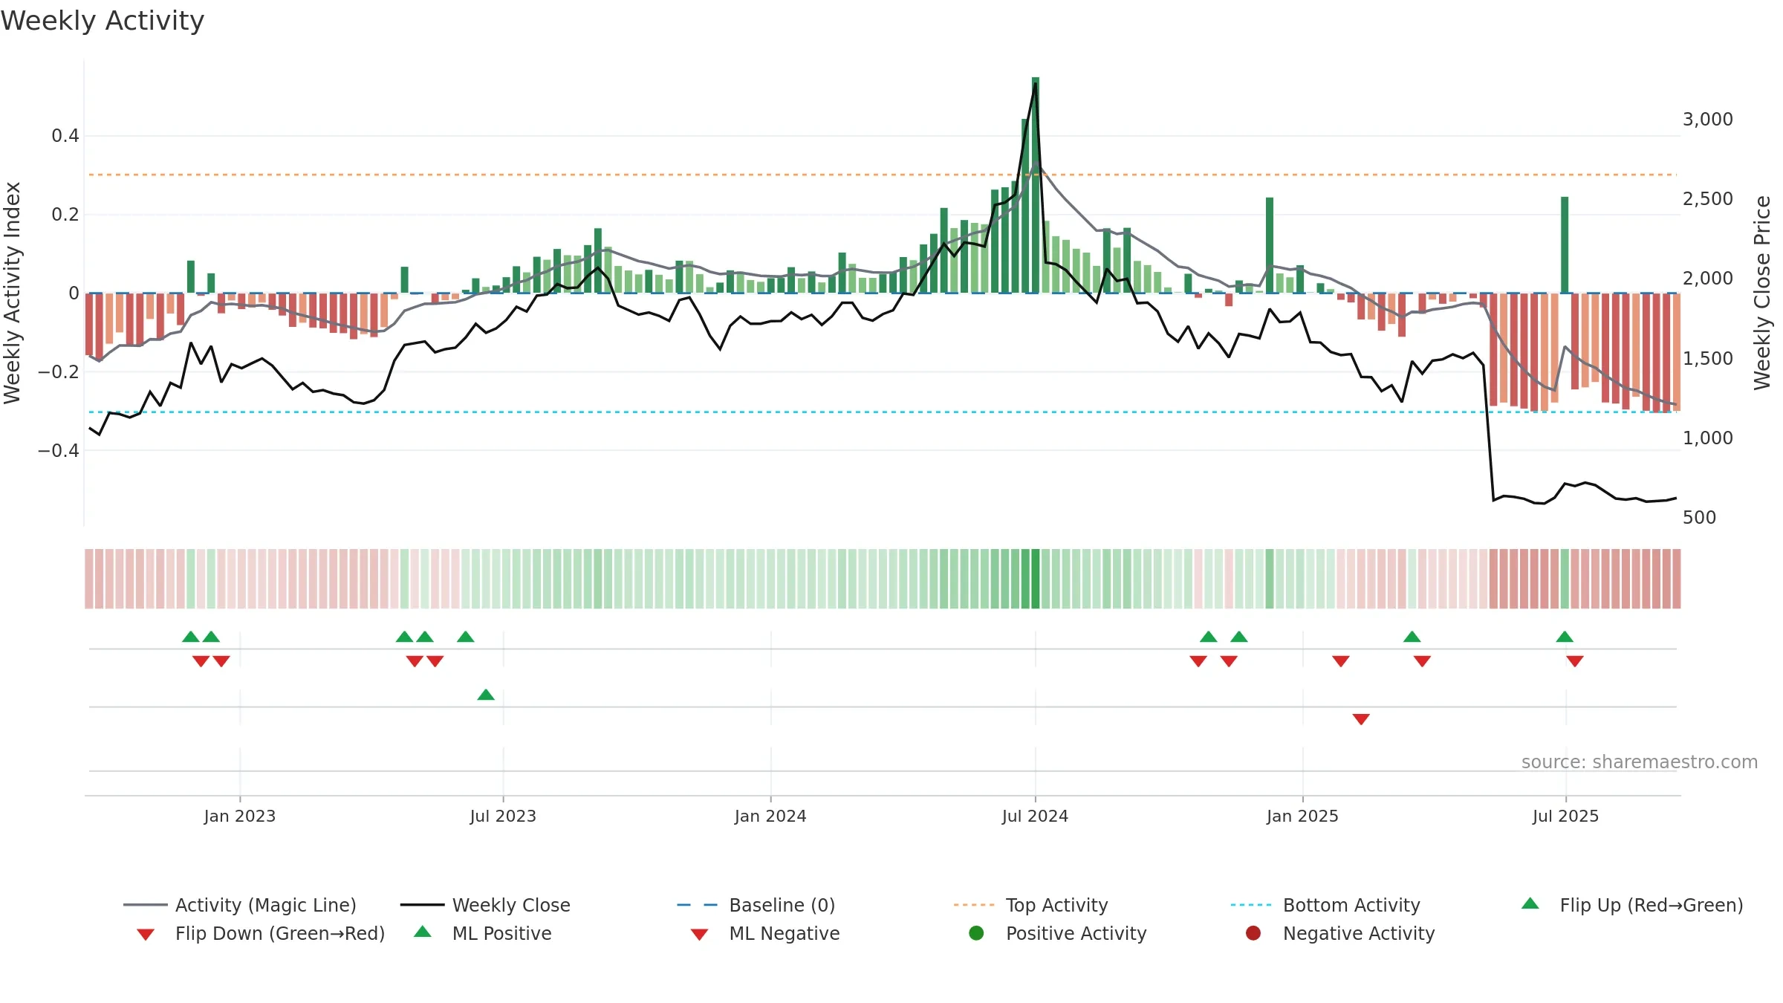This screenshot has height=1003, width=1783.
Task: Click the 1,000 price axis label
Action: point(1708,438)
